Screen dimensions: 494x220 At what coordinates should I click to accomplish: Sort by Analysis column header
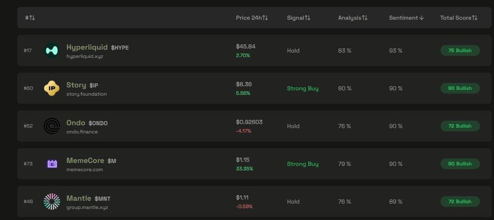(x=353, y=18)
